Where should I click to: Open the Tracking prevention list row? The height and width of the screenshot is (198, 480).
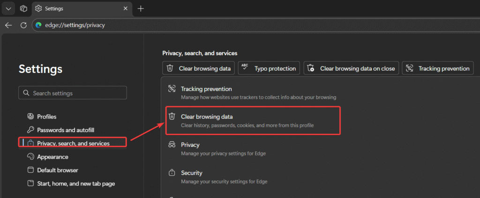(x=321, y=93)
